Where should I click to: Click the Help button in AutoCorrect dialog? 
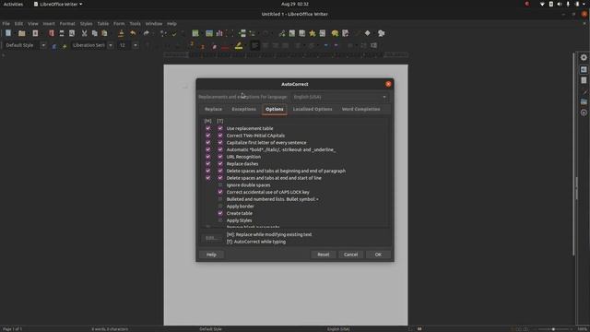211,255
